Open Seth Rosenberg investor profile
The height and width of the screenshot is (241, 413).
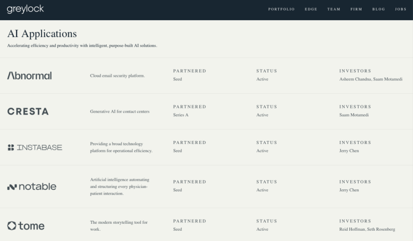pyautogui.click(x=381, y=229)
